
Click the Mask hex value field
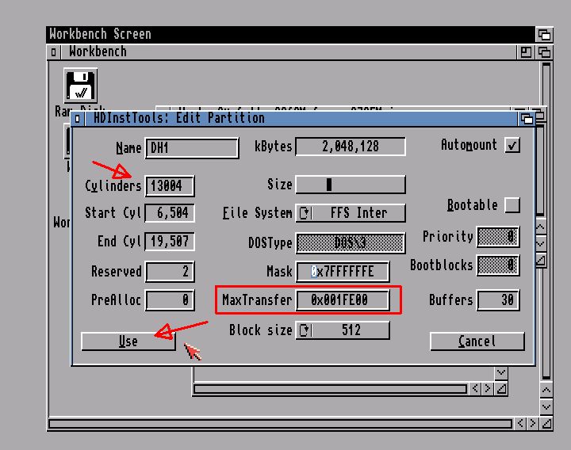coord(343,272)
